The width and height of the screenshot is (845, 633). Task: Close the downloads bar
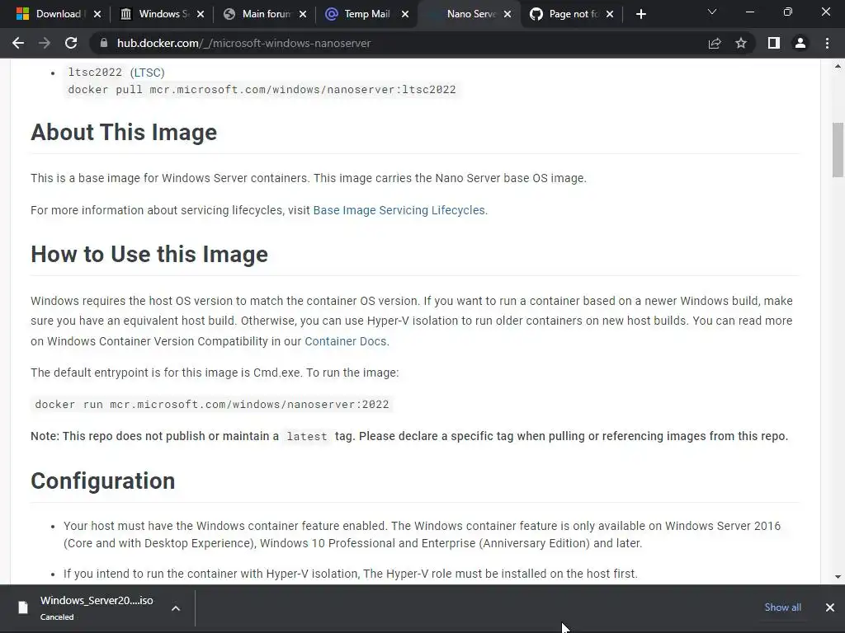coord(830,607)
